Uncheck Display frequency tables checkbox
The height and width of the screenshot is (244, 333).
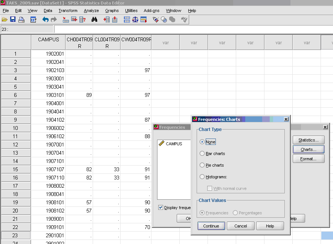pyautogui.click(x=160, y=208)
